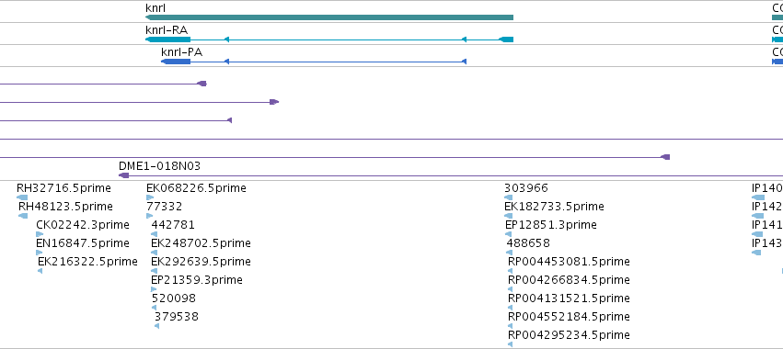Click the knrl-RA transcript label
The height and width of the screenshot is (349, 783).
pyautogui.click(x=167, y=30)
